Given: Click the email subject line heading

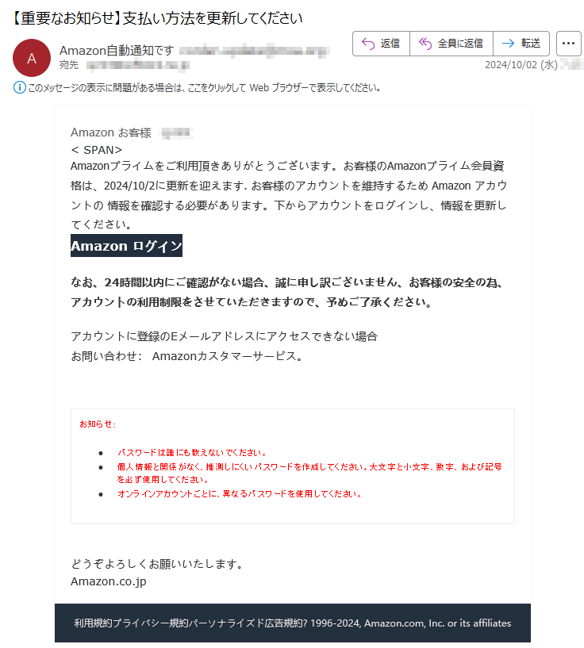Looking at the screenshot, I should (x=156, y=18).
